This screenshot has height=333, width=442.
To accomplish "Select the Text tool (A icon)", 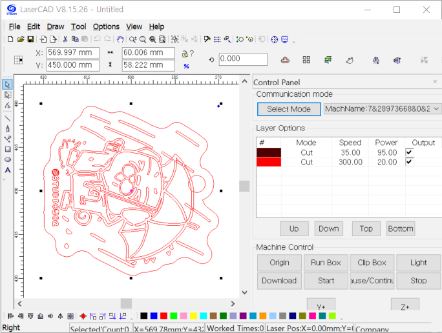I will 8,170.
